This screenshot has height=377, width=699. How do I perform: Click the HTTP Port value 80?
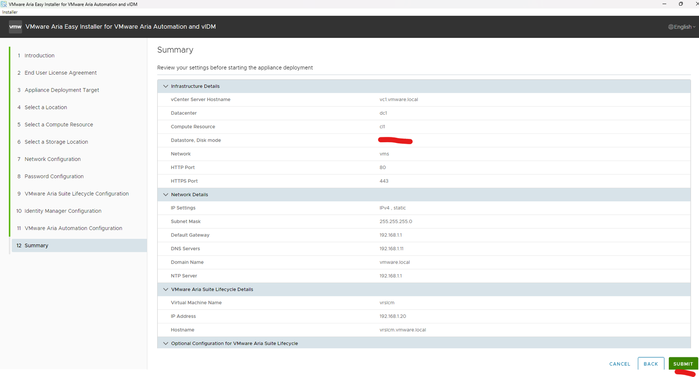coord(383,167)
